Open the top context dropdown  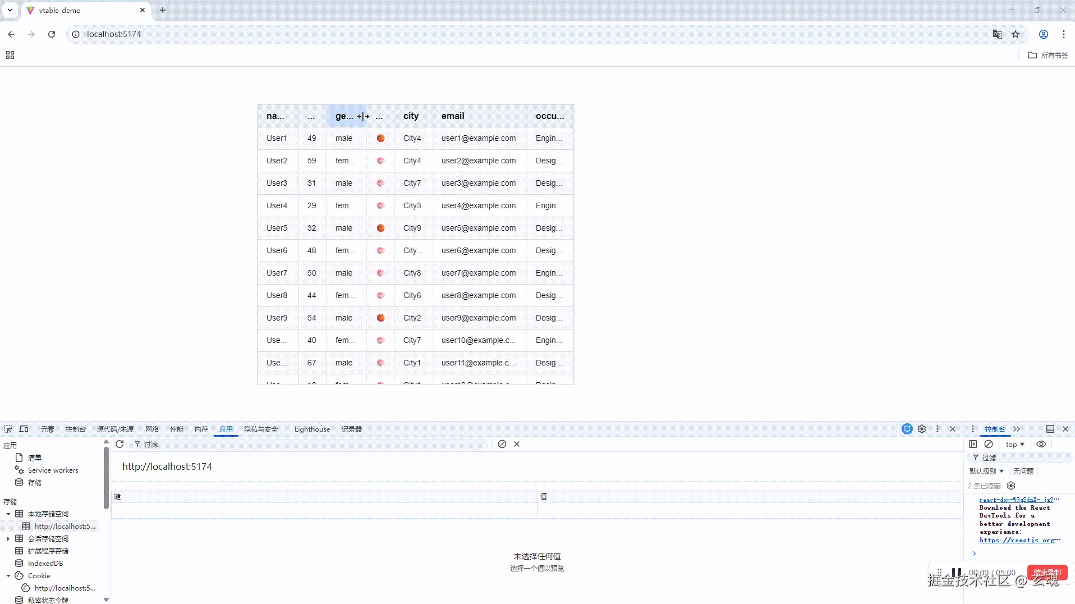point(1015,444)
